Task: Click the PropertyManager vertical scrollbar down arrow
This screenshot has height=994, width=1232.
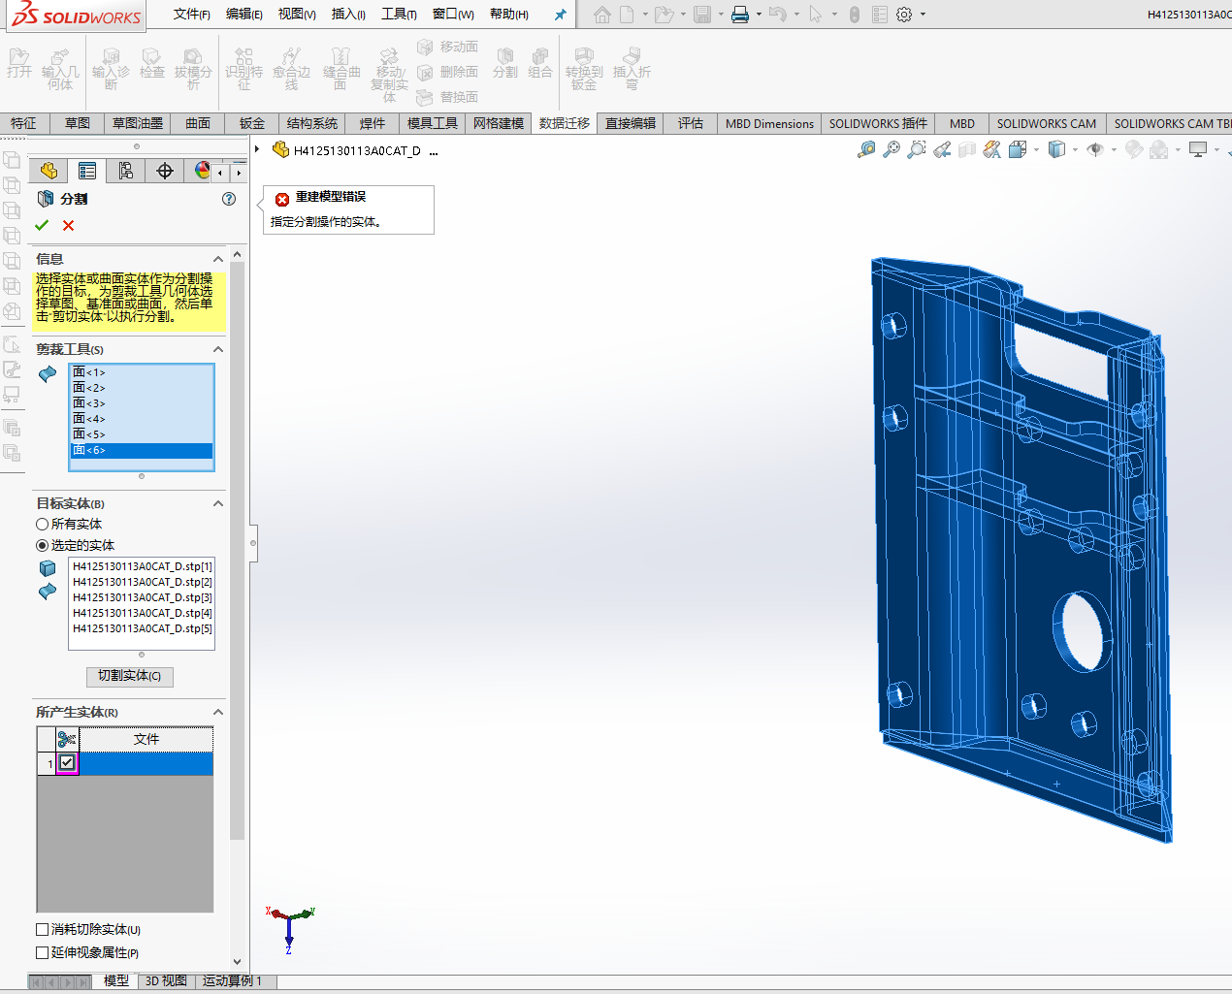Action: click(238, 962)
